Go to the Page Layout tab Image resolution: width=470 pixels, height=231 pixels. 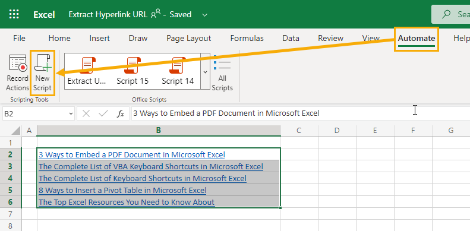189,39
